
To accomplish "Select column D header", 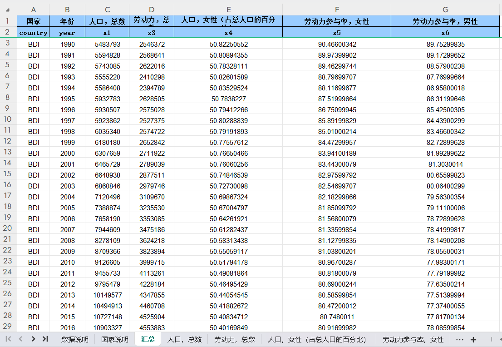I will [x=152, y=10].
